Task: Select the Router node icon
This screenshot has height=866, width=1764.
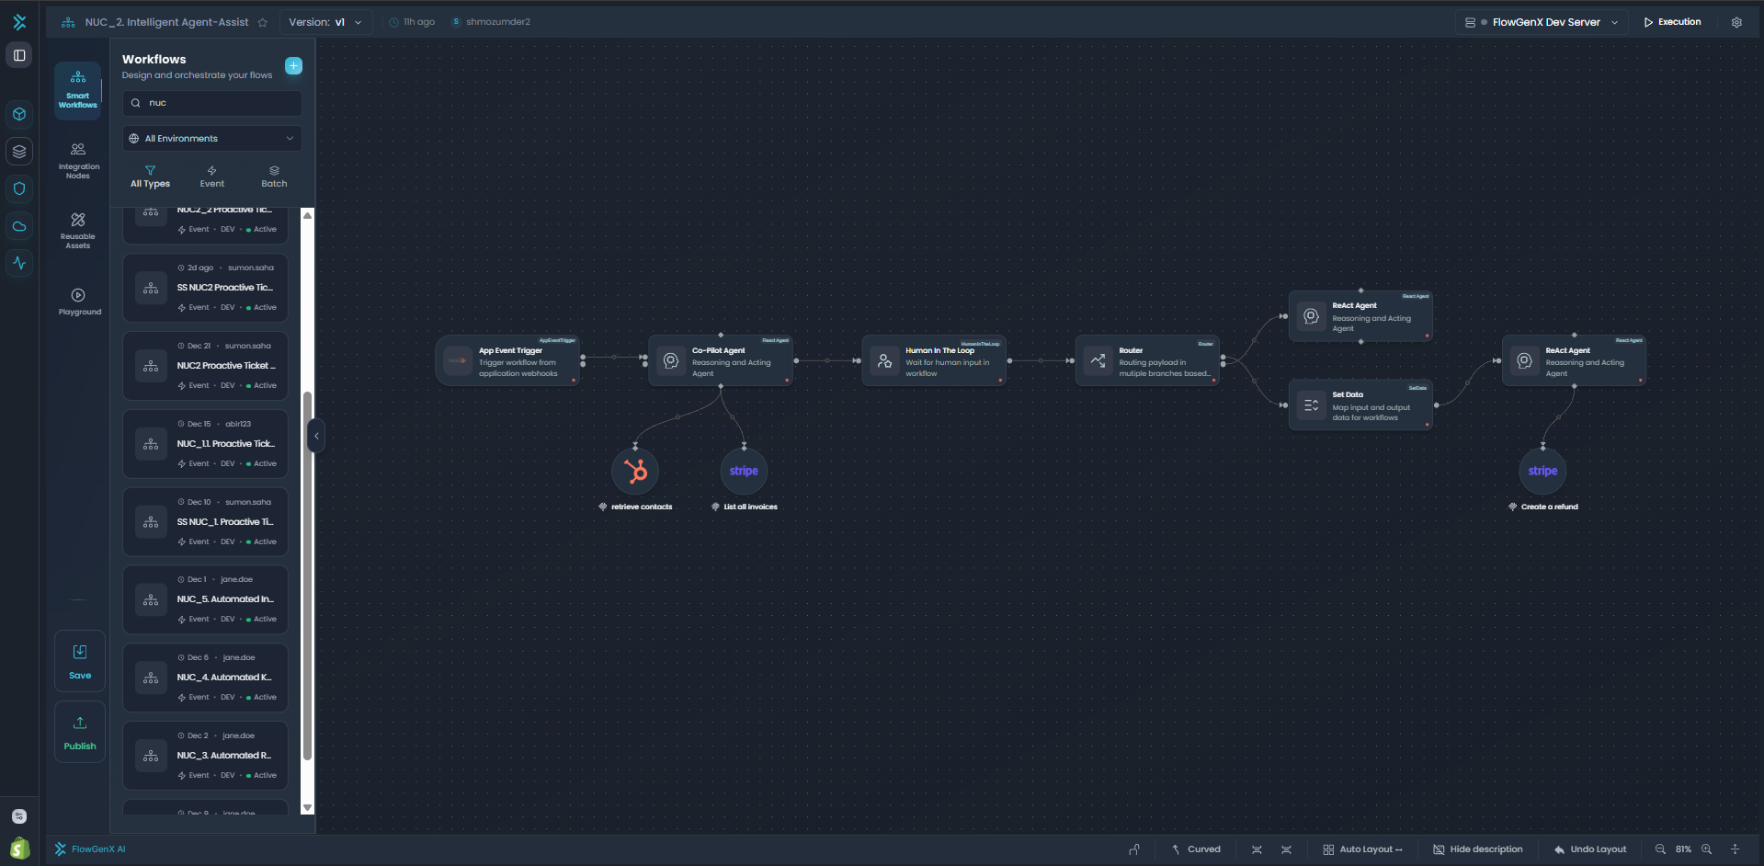Action: 1098,361
